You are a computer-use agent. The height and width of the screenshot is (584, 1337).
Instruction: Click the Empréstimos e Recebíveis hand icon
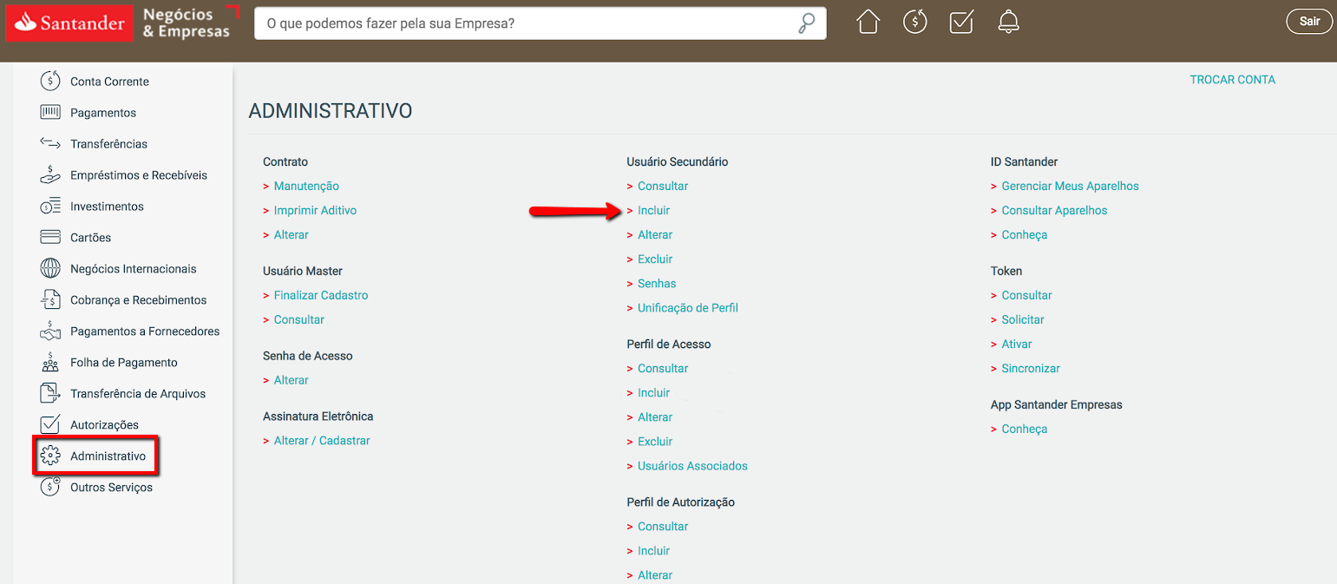(x=50, y=174)
